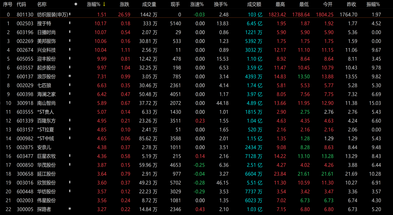Click the 代码 column header
This screenshot has height=215, width=393.
pos(21,4)
